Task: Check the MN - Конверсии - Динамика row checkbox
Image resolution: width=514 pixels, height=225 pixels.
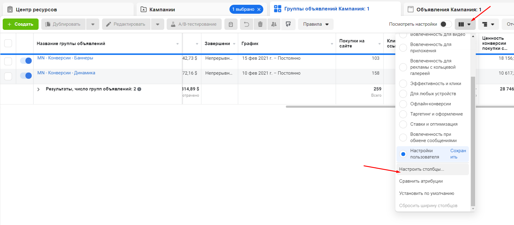Action: point(8,76)
